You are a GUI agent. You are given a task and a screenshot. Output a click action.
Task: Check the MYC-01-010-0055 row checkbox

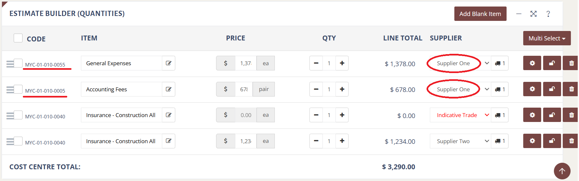point(18,63)
